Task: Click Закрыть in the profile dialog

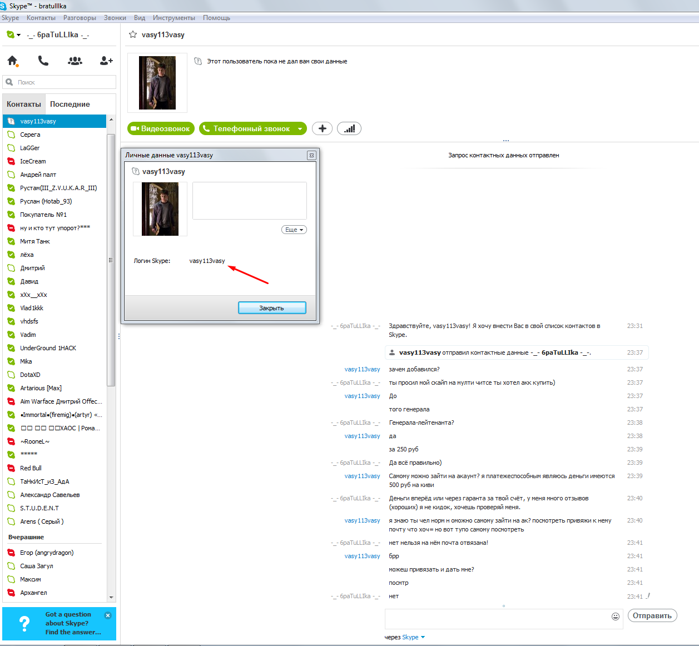Action: point(272,308)
